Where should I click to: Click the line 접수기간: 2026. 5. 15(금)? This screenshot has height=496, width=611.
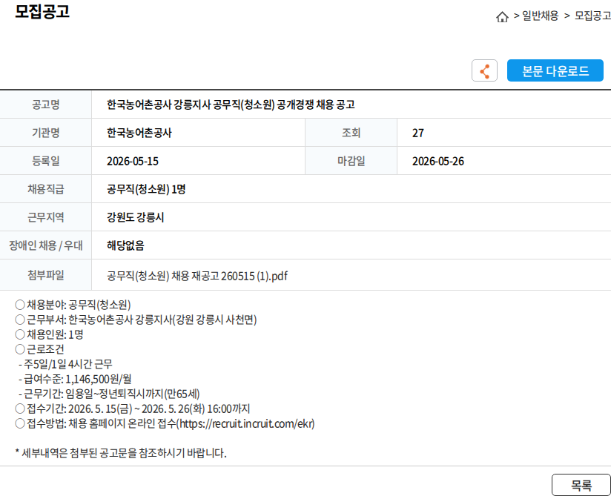pyautogui.click(x=133, y=409)
